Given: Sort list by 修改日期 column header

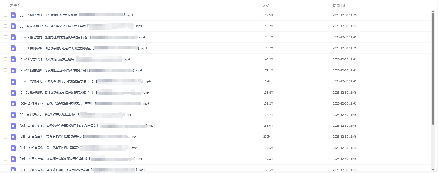Looking at the screenshot, I should click(x=339, y=5).
